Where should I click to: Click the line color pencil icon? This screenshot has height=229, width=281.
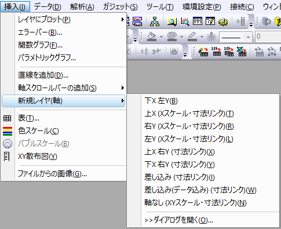pos(192,37)
